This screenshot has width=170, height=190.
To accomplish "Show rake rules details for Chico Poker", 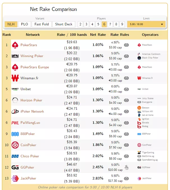I will point(127,156).
